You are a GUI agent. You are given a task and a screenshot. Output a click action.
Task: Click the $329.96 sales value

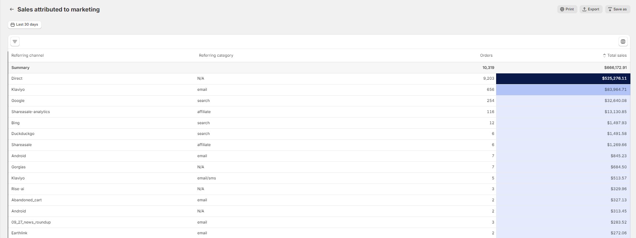[619, 189]
